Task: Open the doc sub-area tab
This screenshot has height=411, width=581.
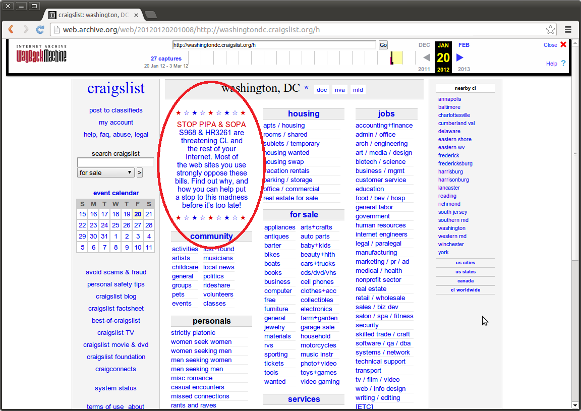Action: [x=322, y=90]
